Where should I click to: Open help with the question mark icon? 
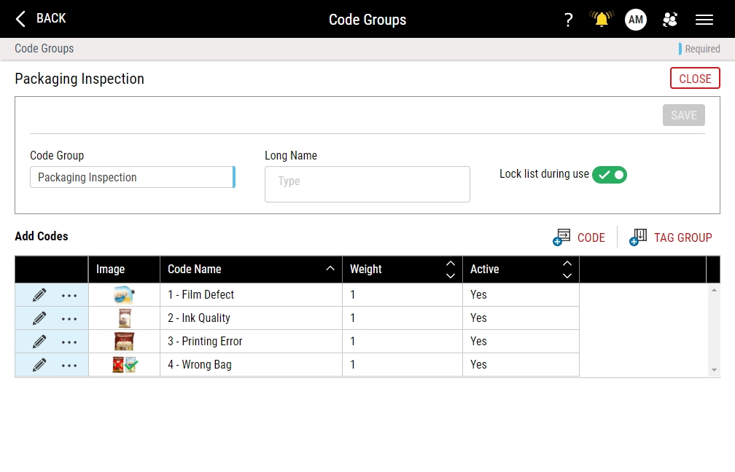568,20
